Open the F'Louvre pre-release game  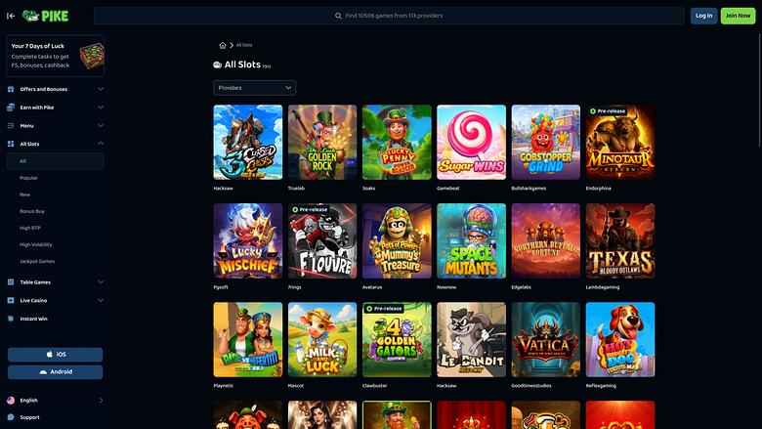click(322, 241)
